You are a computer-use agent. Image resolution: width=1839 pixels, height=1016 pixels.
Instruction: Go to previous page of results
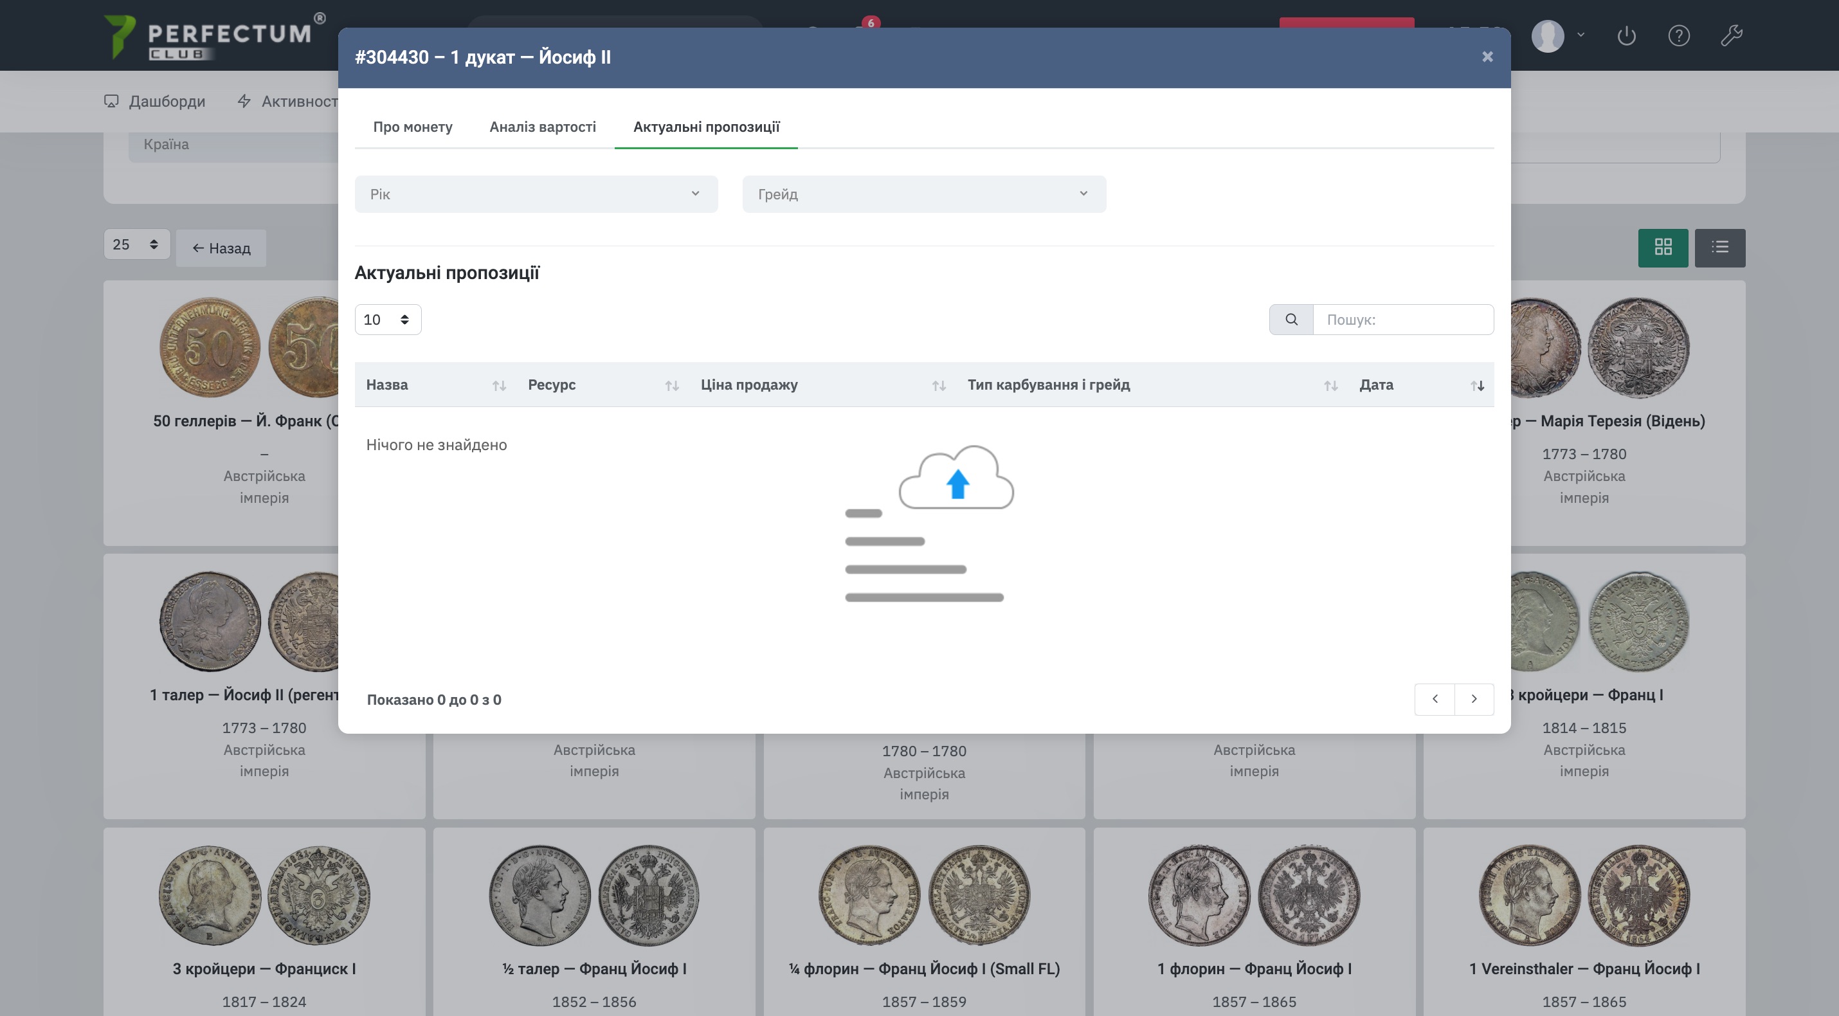pos(1434,699)
